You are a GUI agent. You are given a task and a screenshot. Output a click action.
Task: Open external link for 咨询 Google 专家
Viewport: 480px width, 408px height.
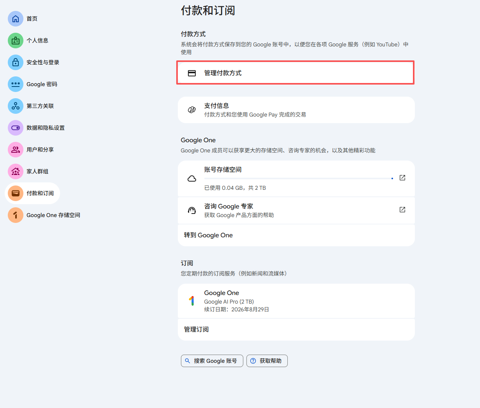tap(402, 210)
